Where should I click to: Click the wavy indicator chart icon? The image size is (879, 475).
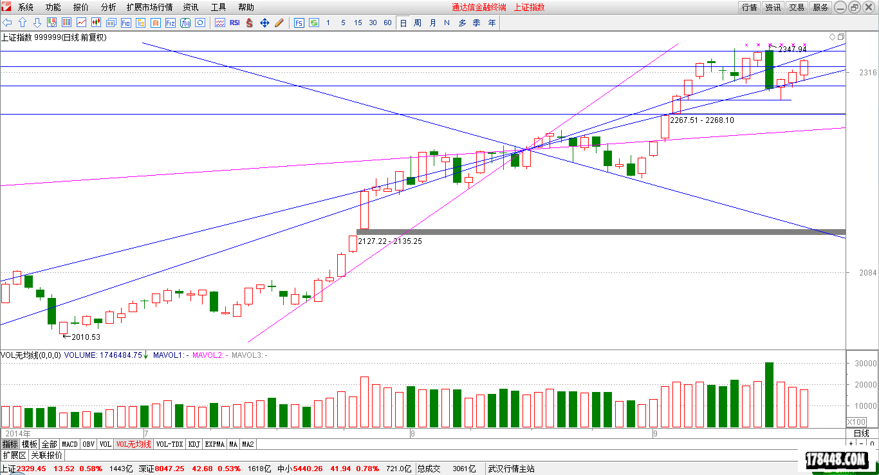point(219,23)
